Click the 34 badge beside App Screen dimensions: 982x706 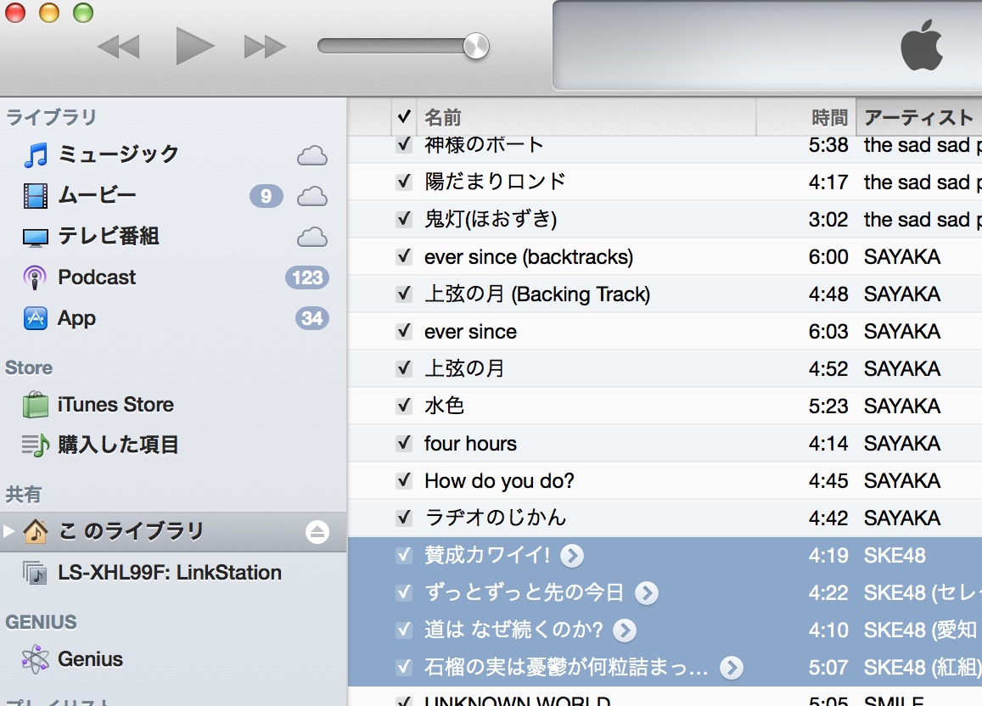[311, 318]
